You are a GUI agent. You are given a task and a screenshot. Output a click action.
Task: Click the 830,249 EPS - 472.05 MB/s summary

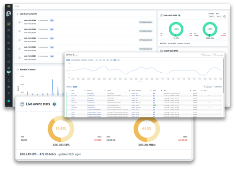pos(38,154)
